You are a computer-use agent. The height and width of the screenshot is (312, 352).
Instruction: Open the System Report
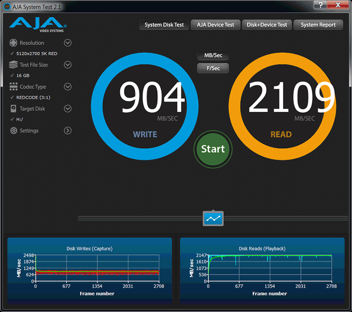[x=318, y=25]
